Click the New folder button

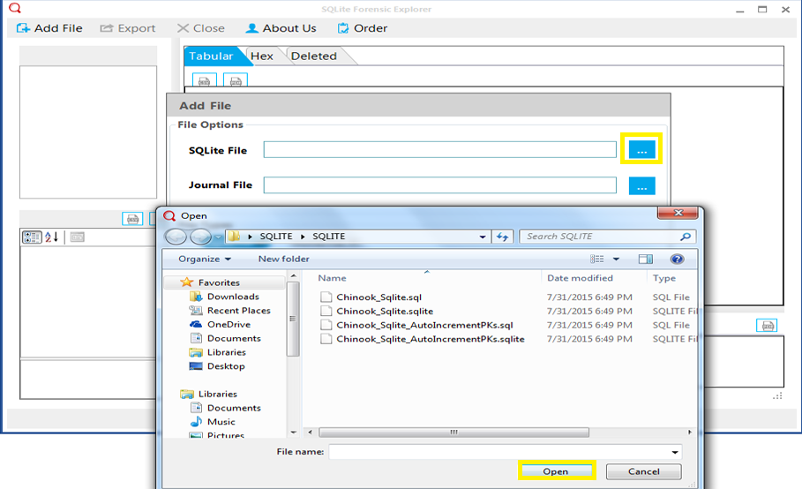coord(283,259)
